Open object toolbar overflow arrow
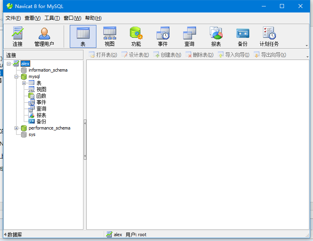This screenshot has height=241, width=313. pyautogui.click(x=307, y=57)
